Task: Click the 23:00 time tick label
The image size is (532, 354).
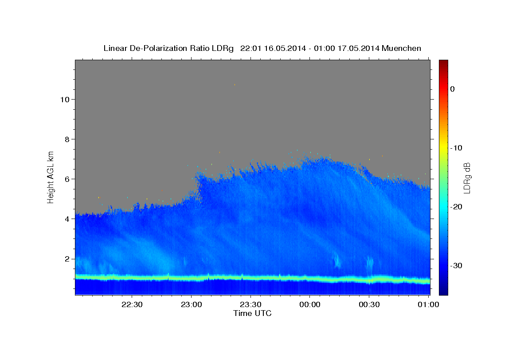Action: (x=192, y=304)
